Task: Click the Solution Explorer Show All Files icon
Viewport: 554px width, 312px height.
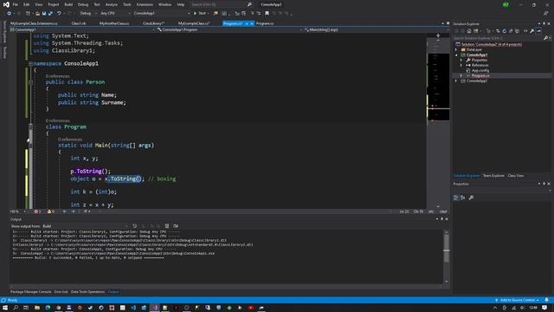Action: tap(518, 31)
